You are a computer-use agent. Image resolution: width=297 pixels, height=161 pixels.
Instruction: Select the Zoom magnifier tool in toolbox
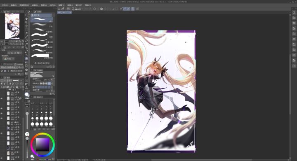pyautogui.click(x=26, y=15)
